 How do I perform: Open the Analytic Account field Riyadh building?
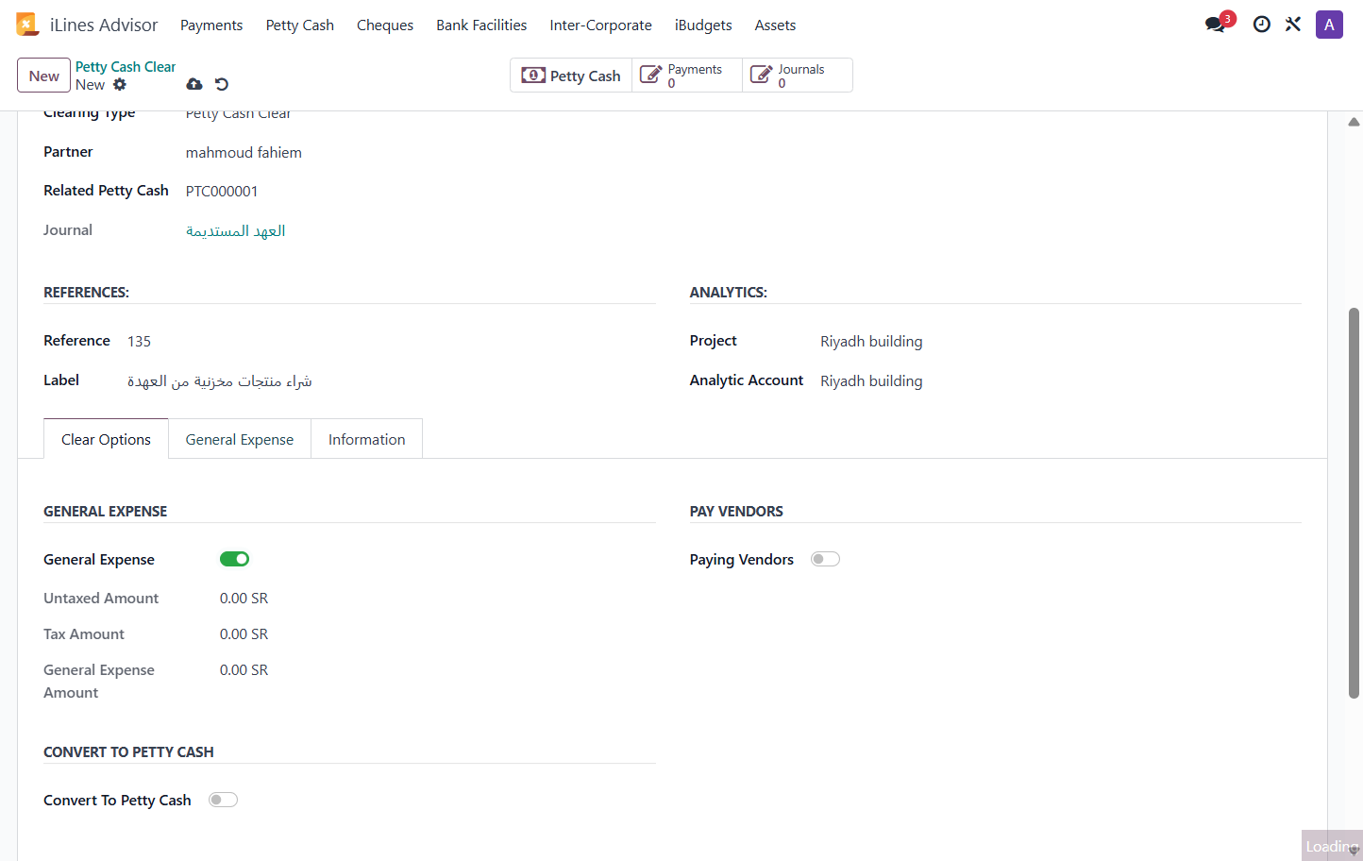871,380
